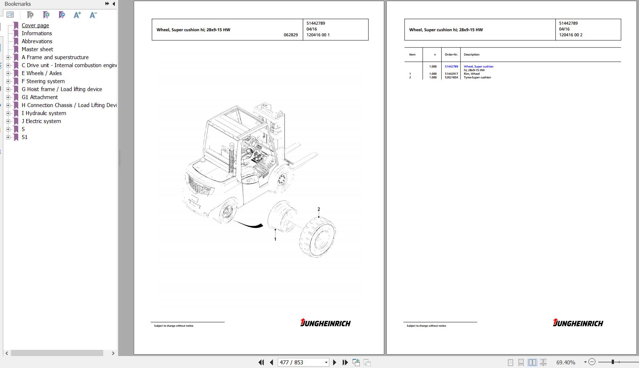Select C Drive unit - Internal combustion engine bookmark
The height and width of the screenshot is (368, 639).
69,65
